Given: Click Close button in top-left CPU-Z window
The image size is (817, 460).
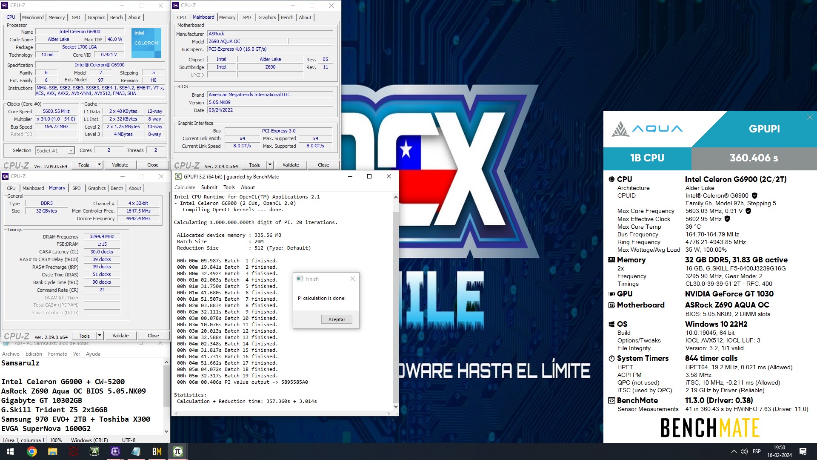Looking at the screenshot, I should pos(153,165).
